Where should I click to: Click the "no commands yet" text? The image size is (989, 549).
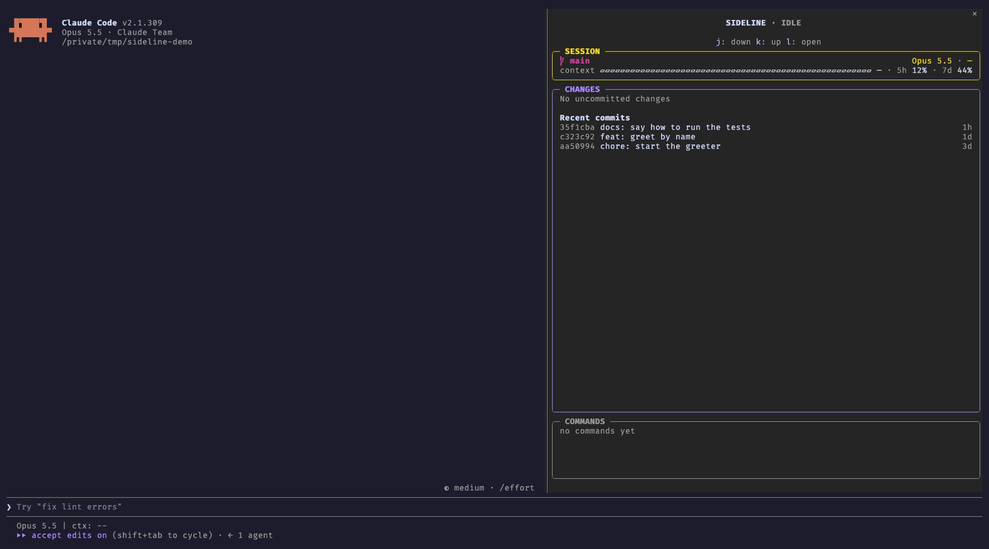[x=597, y=432]
